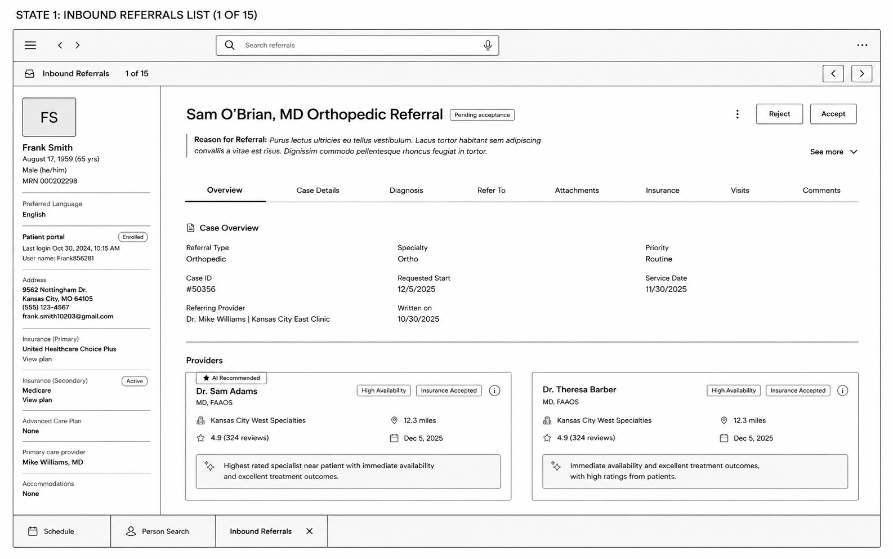The height and width of the screenshot is (559, 893).
Task: Go back with the top-left chevron
Action: [60, 45]
